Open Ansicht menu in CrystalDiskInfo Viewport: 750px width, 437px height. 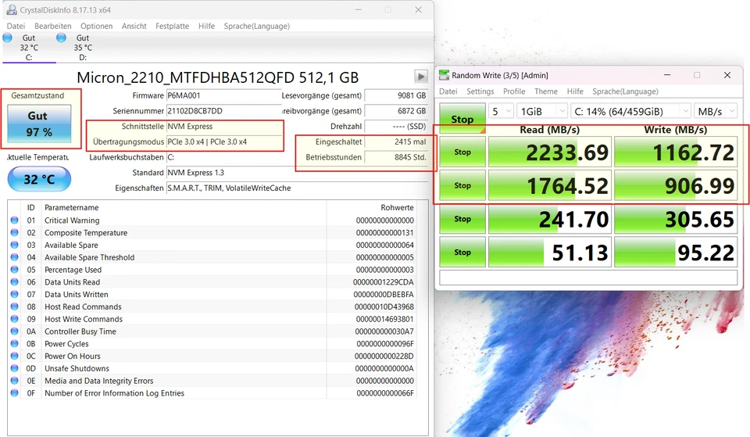(134, 26)
